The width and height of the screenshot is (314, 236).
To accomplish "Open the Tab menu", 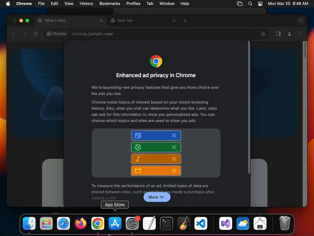I will click(x=150, y=4).
